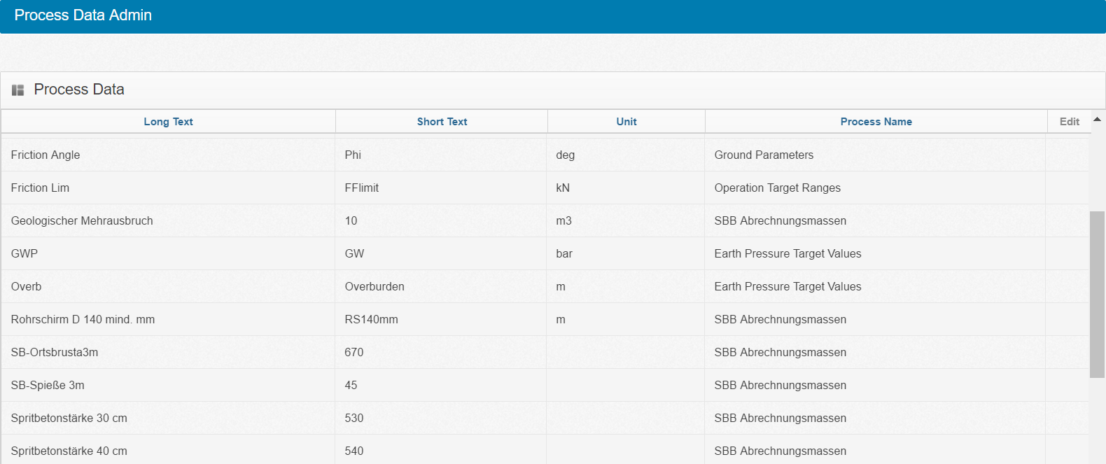Click the Geologischer Mehrausbruch entry

coord(82,221)
